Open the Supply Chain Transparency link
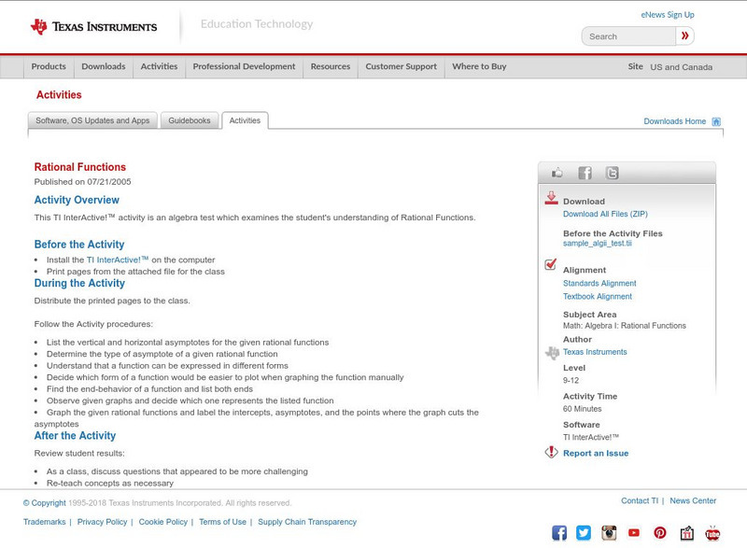Viewport: 747px width, 548px height. [x=307, y=522]
